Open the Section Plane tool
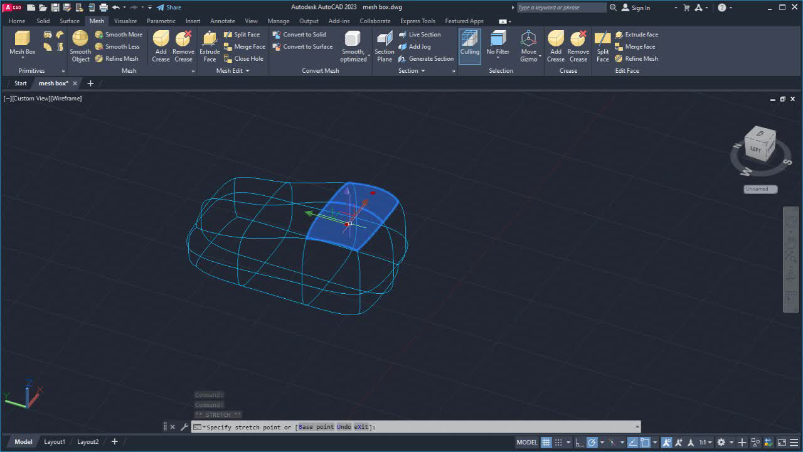This screenshot has height=452, width=803. click(384, 46)
